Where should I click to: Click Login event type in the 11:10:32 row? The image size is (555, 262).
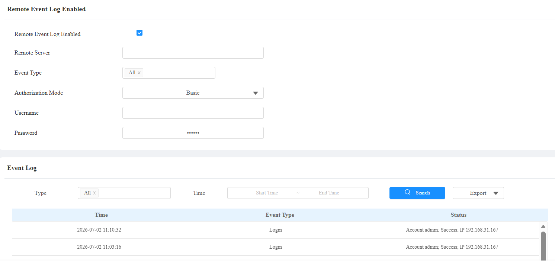tap(276, 230)
